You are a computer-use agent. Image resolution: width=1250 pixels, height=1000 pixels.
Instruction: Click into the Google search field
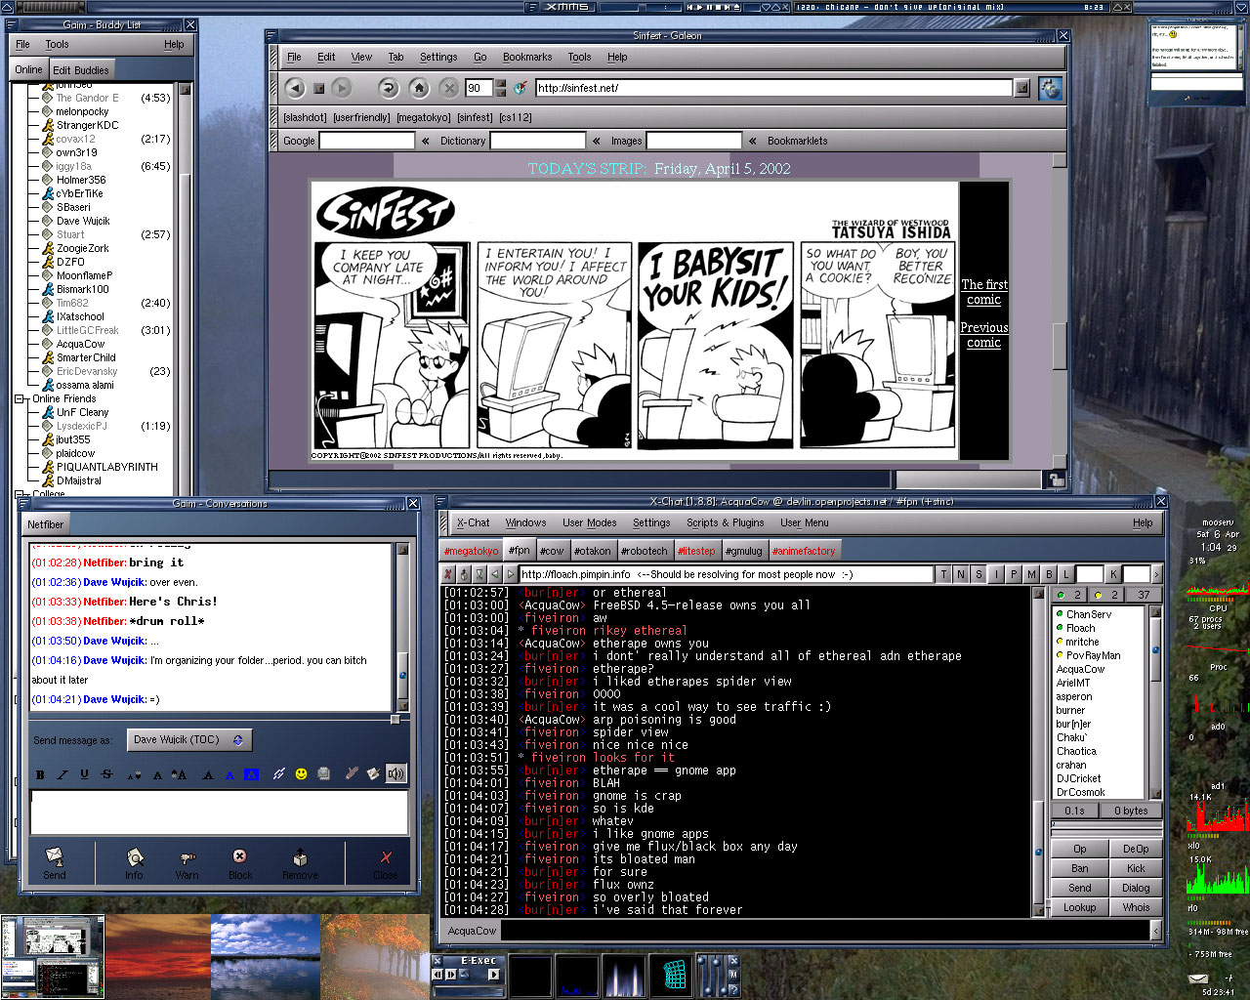[x=367, y=141]
